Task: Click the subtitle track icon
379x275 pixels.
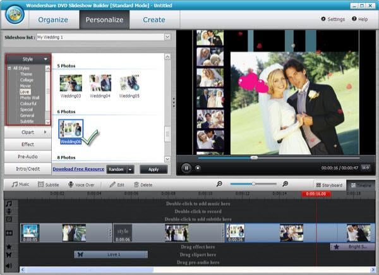Action: tap(9, 219)
